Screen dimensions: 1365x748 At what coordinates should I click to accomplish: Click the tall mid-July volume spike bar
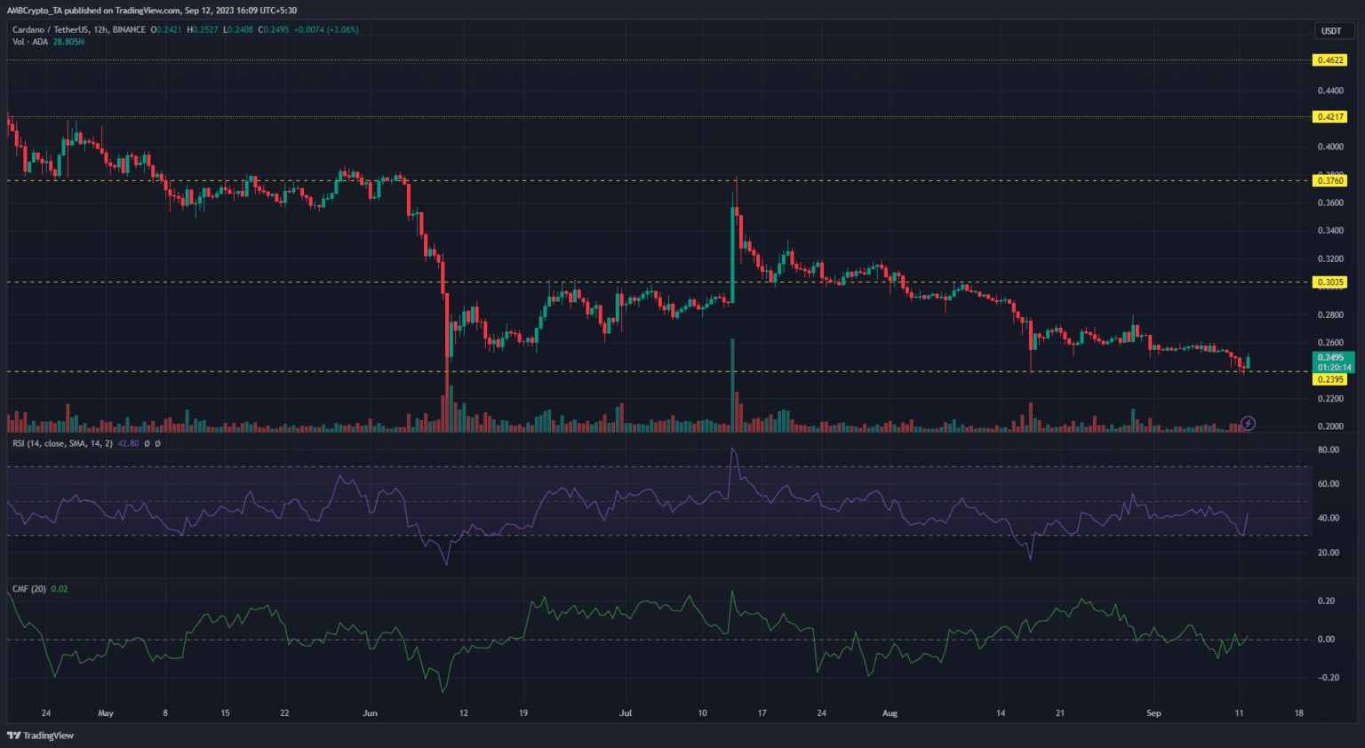(732, 384)
